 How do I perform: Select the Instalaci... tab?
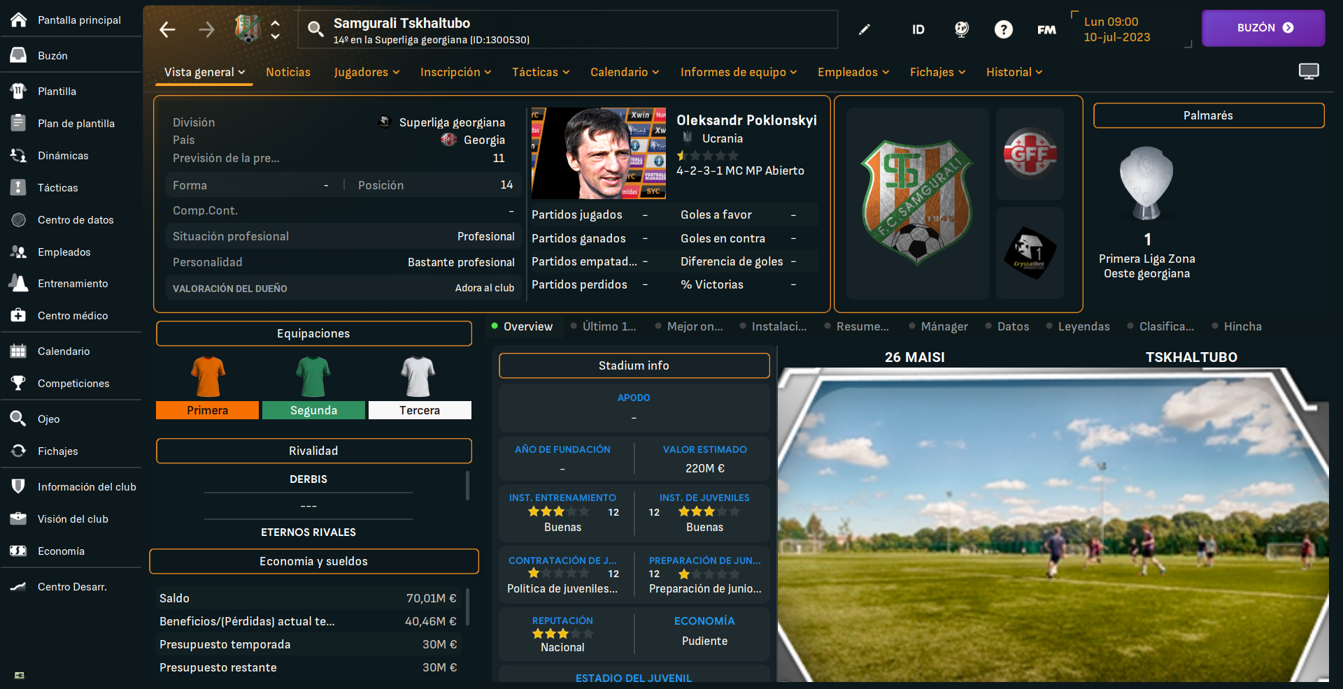coord(773,326)
